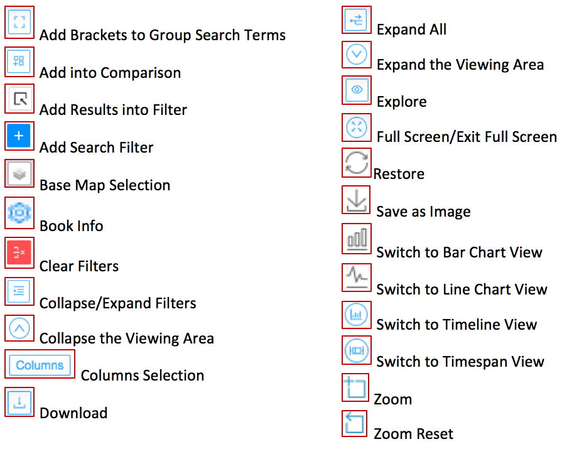
Task: Select the Add into Comparison icon
Action: click(x=19, y=61)
